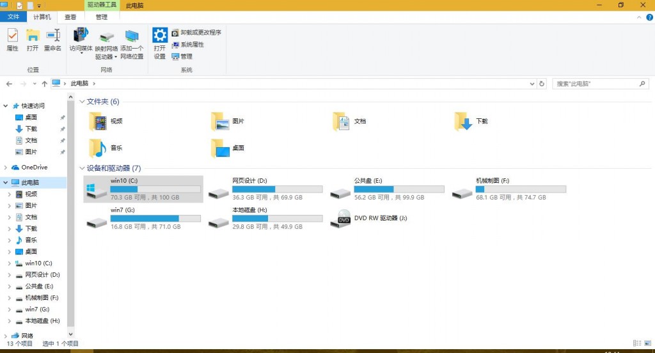Click the 重命名 (Rename) ribbon icon
Viewport: 655px width, 353px height.
coord(52,40)
